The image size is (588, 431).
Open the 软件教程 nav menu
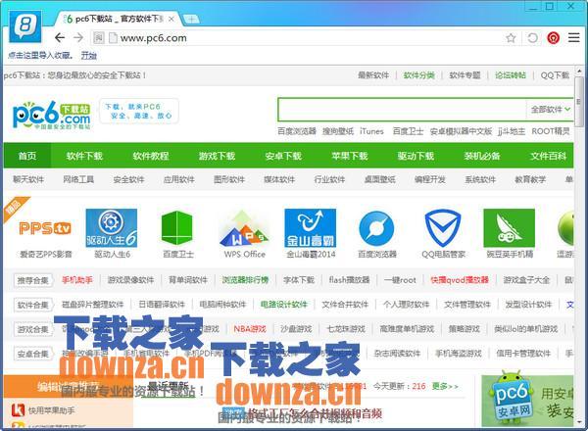click(151, 156)
